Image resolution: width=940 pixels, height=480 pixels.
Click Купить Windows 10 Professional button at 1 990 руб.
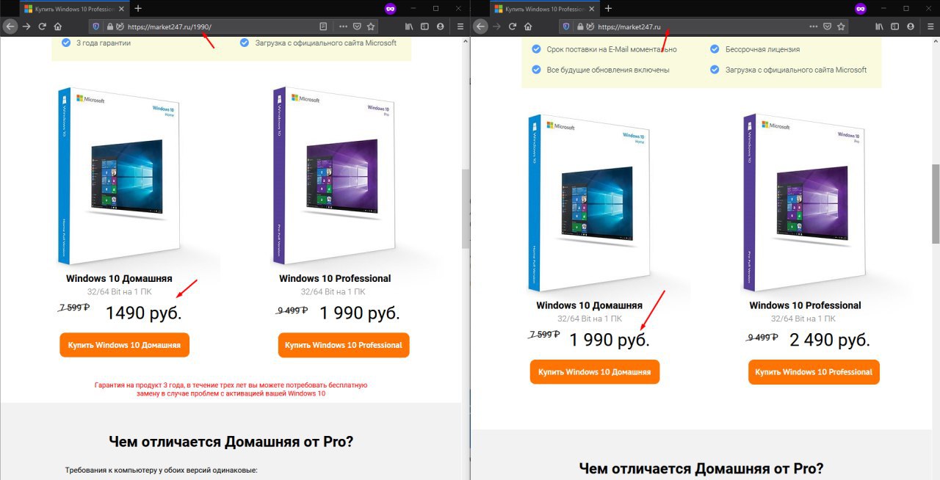coord(344,345)
